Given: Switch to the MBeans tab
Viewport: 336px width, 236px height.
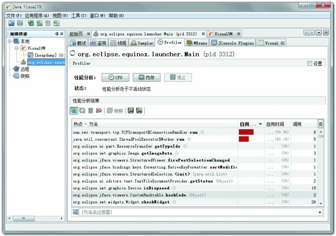Looking at the screenshot, I should tap(197, 43).
